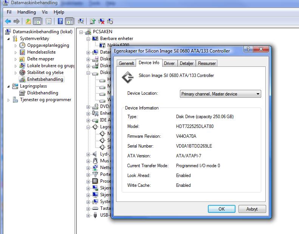299x234 pixels.
Task: Expand Tjenester og programmer node
Action: point(8,100)
